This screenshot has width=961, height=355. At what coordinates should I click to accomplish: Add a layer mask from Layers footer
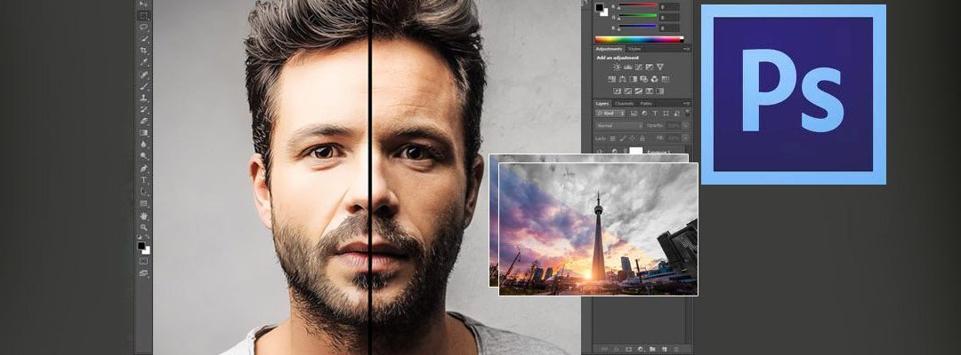click(627, 348)
